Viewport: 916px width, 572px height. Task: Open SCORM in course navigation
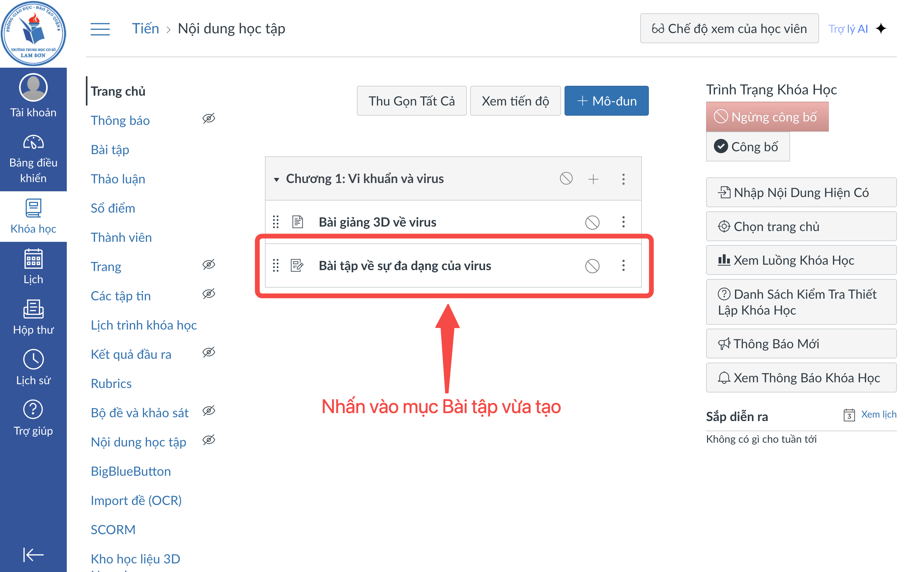113,530
